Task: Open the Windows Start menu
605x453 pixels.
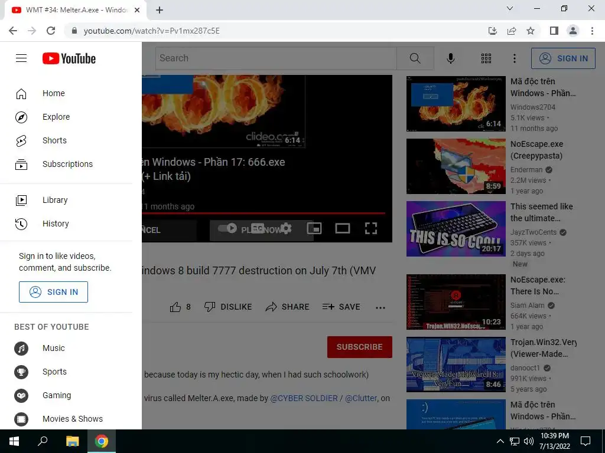Action: (14, 441)
